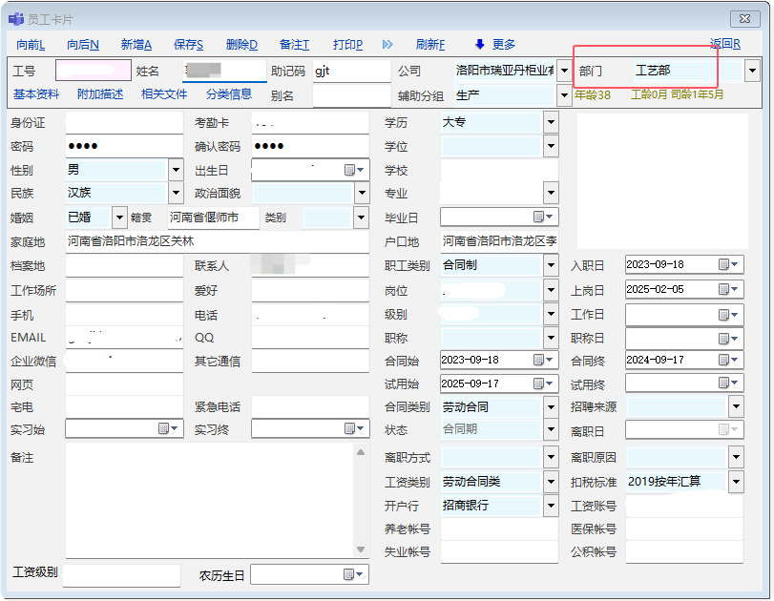The image size is (774, 601).
Task: Open calendar icon for 入职日 date
Action: (x=723, y=264)
